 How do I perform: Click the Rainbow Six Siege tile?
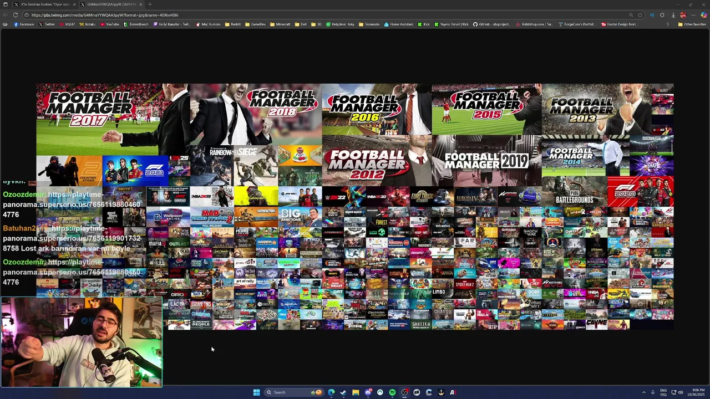(x=234, y=166)
